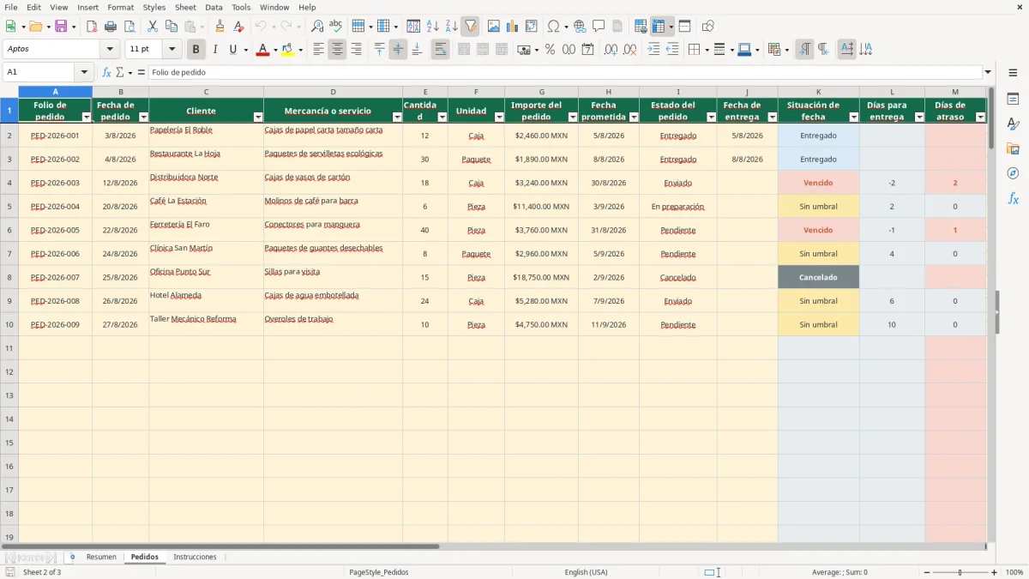Click the formula input field
Image resolution: width=1029 pixels, height=579 pixels.
564,73
